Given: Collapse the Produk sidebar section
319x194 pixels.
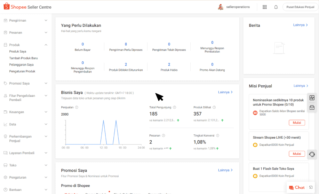Looking at the screenshot, I should [x=46, y=45].
